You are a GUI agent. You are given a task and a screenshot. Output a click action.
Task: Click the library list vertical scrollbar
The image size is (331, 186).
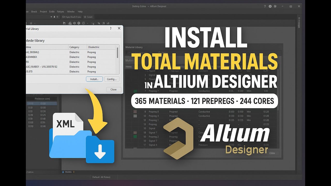pos(118,53)
